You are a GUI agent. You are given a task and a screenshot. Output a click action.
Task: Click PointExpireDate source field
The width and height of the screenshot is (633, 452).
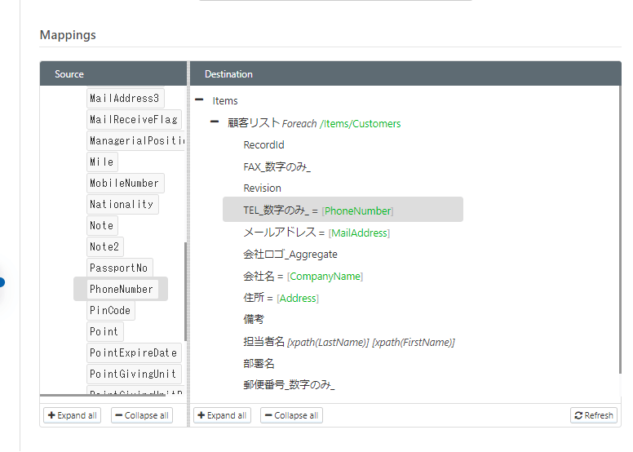pyautogui.click(x=133, y=352)
